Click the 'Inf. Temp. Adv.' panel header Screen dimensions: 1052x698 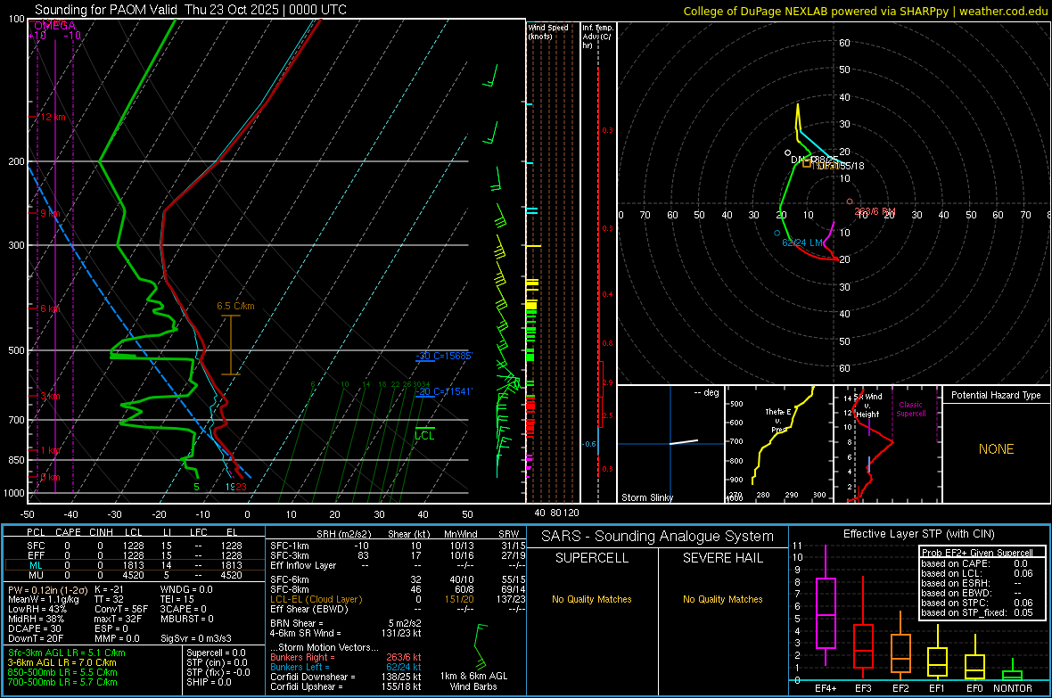(x=597, y=37)
